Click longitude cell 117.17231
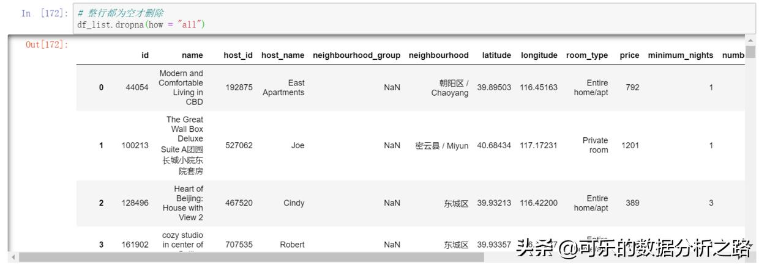Viewport: 759px width, 266px height. (x=539, y=145)
